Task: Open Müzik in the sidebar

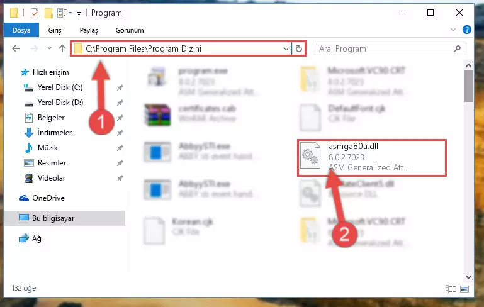Action: pyautogui.click(x=41, y=148)
